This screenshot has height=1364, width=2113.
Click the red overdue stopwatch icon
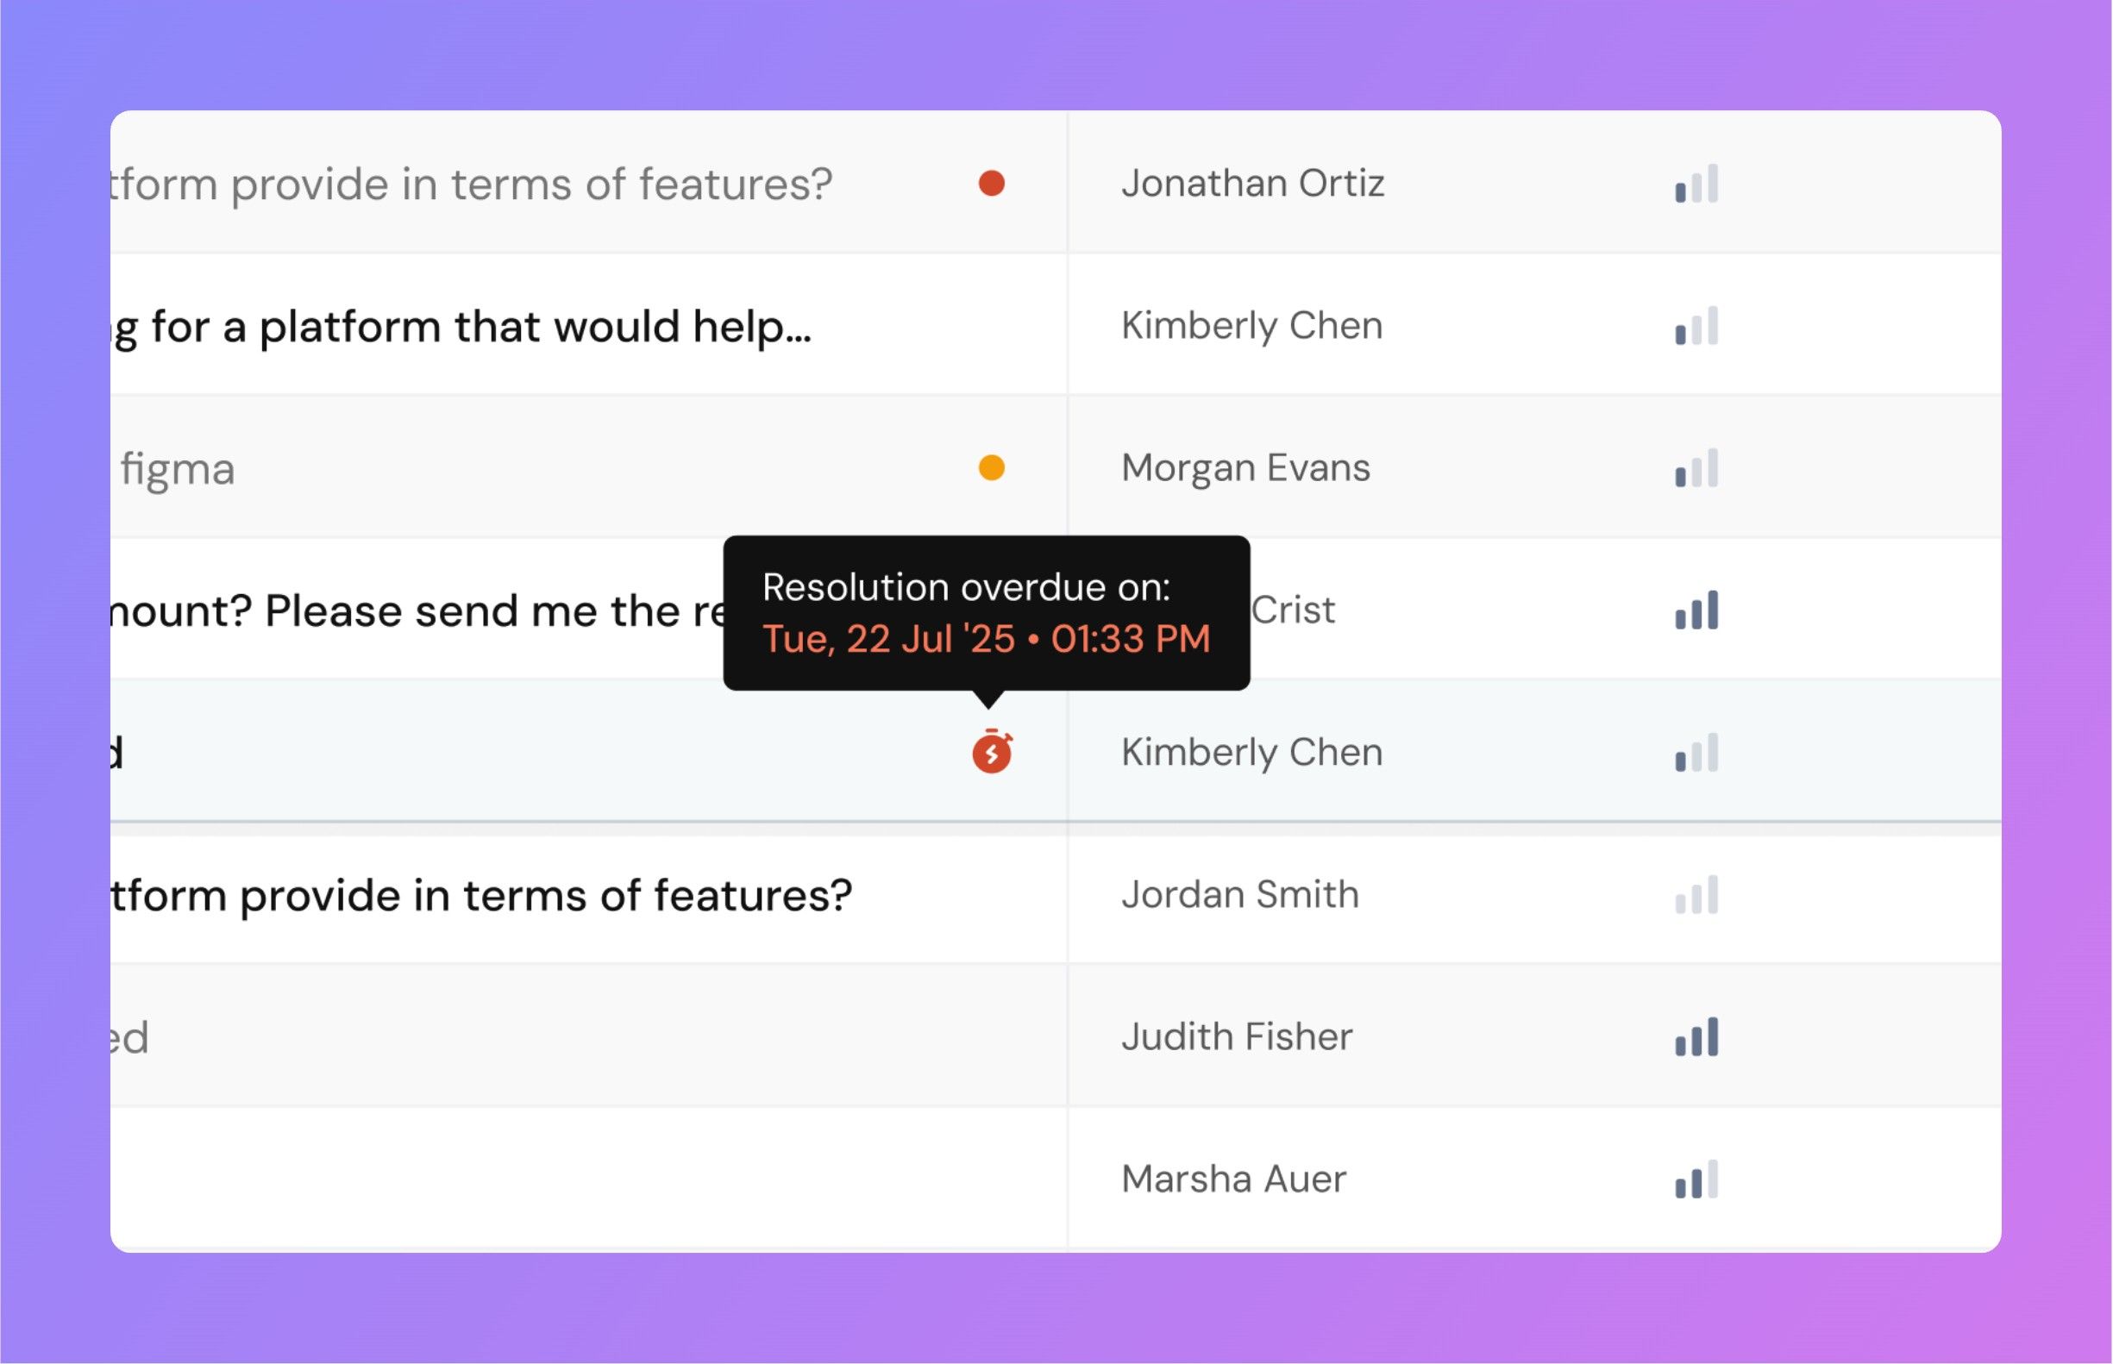point(991,752)
